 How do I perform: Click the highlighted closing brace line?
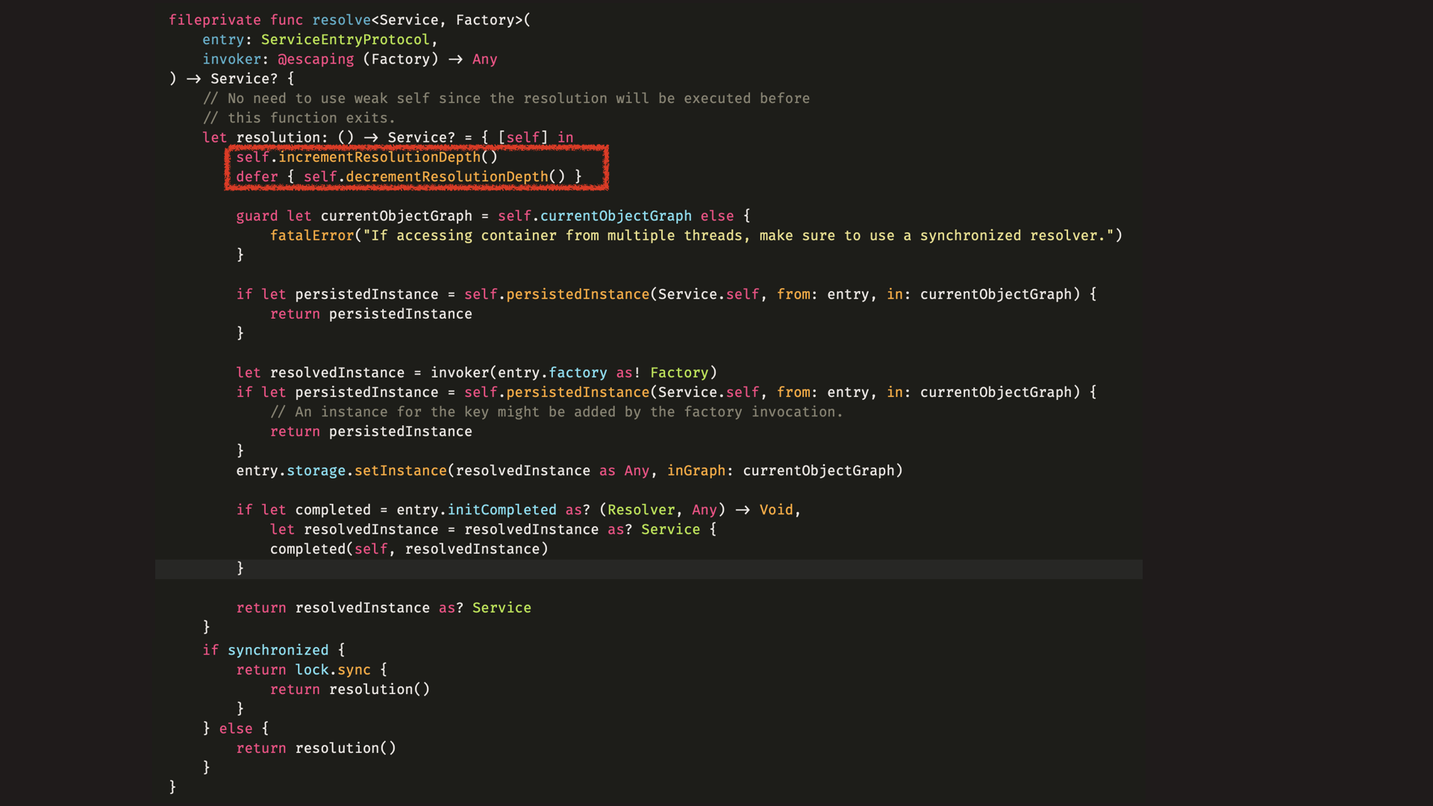point(240,569)
